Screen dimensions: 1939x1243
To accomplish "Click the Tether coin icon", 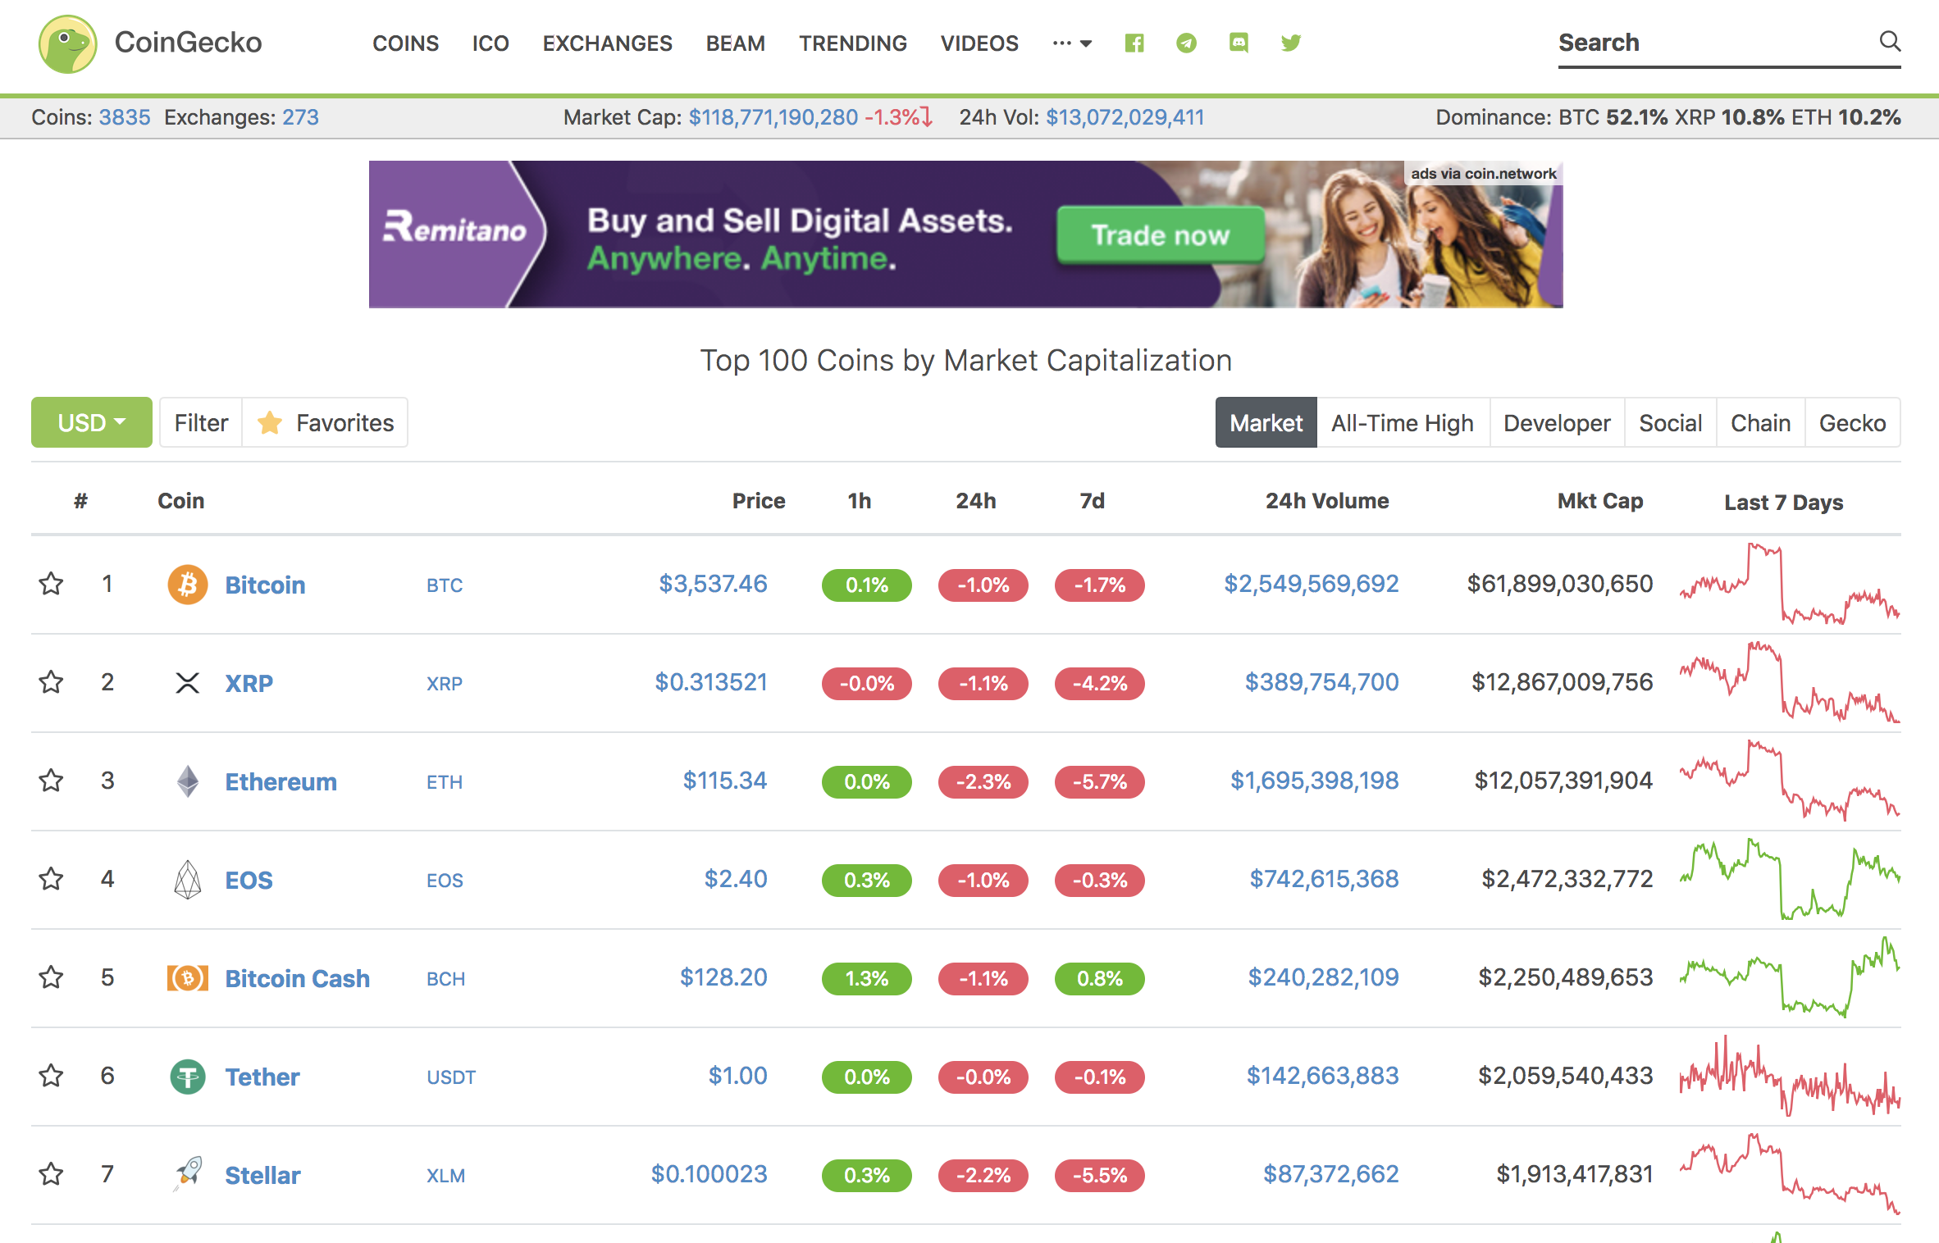I will (x=188, y=1077).
